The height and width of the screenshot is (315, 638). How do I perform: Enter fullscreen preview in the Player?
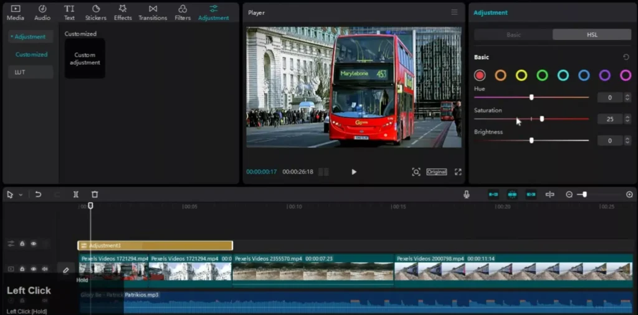[x=458, y=172]
